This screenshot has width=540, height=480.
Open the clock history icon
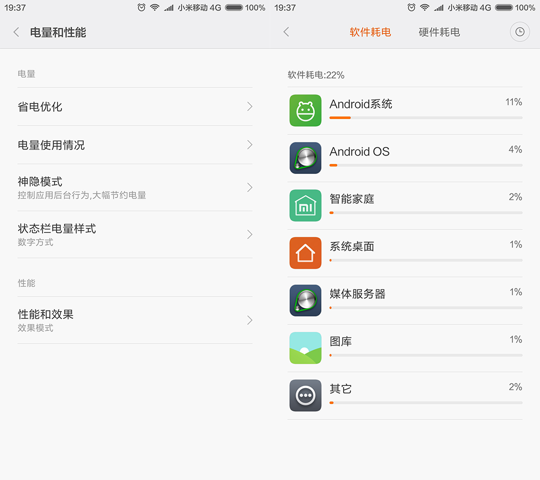coord(519,32)
